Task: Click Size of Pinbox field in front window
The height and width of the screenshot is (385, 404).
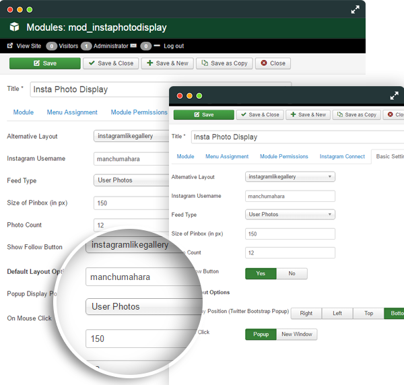Action: tap(290, 234)
